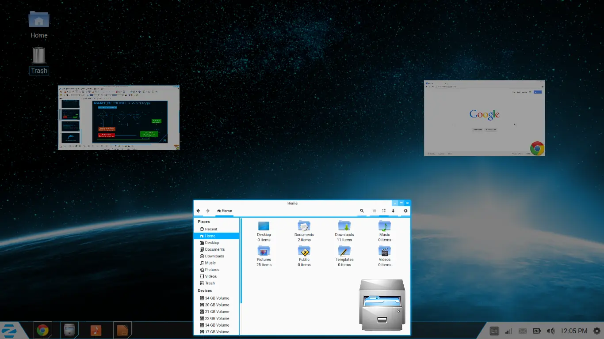Viewport: 604px width, 339px height.
Task: Open the music player taskbar icon
Action: (x=96, y=330)
